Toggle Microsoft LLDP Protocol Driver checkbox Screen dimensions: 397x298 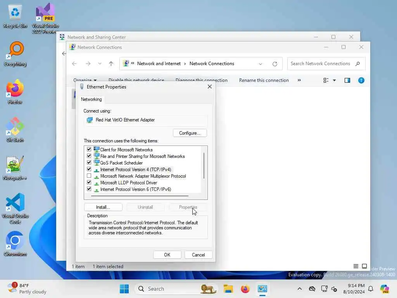pos(89,182)
